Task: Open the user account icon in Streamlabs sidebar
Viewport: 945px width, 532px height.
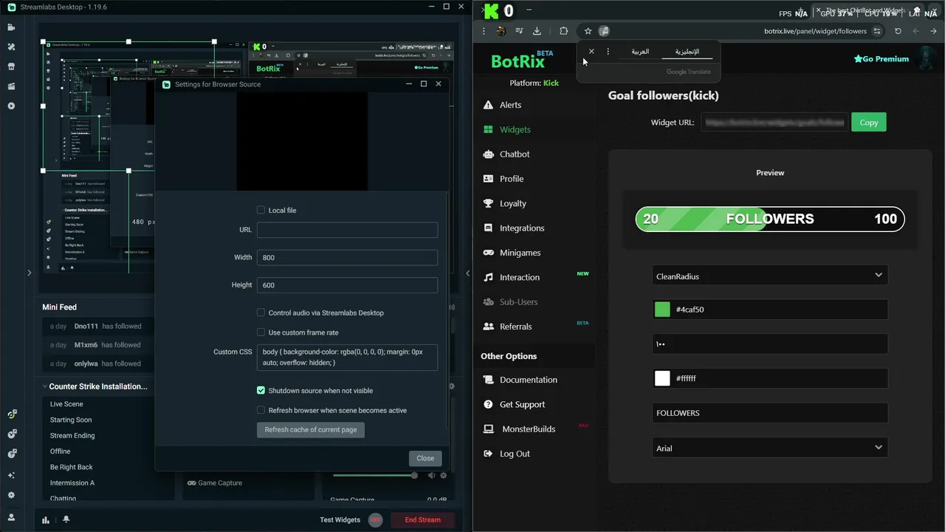Action: point(11,517)
